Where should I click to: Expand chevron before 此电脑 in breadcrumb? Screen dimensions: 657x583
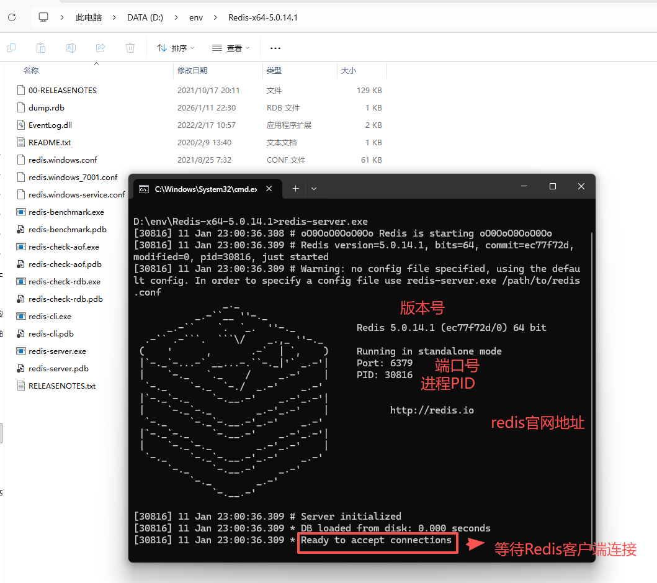[x=62, y=17]
